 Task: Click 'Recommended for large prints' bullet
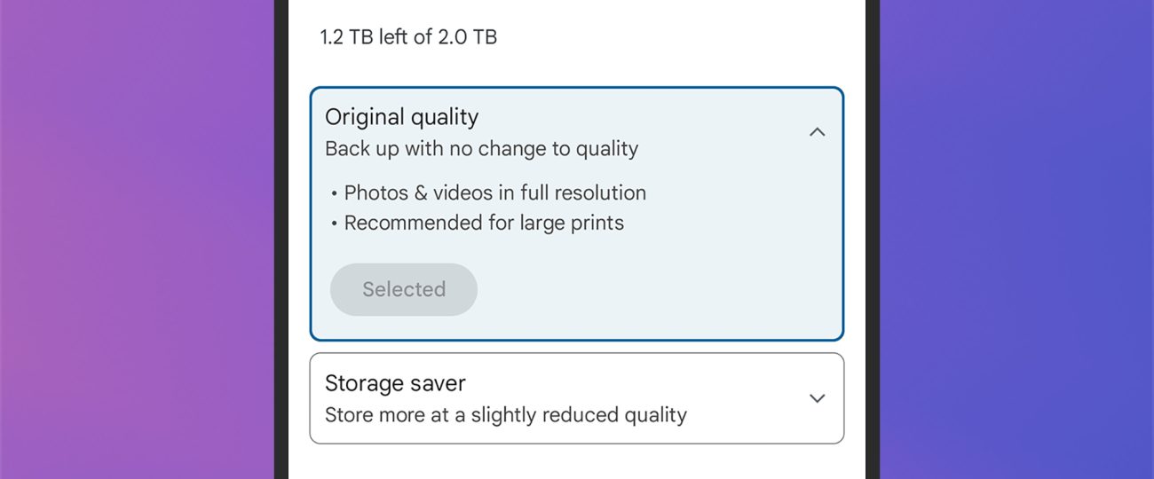(484, 223)
